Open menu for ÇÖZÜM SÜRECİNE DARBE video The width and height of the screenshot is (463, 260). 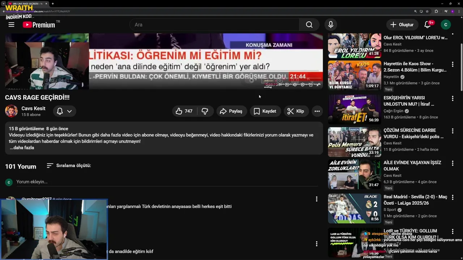pyautogui.click(x=453, y=131)
